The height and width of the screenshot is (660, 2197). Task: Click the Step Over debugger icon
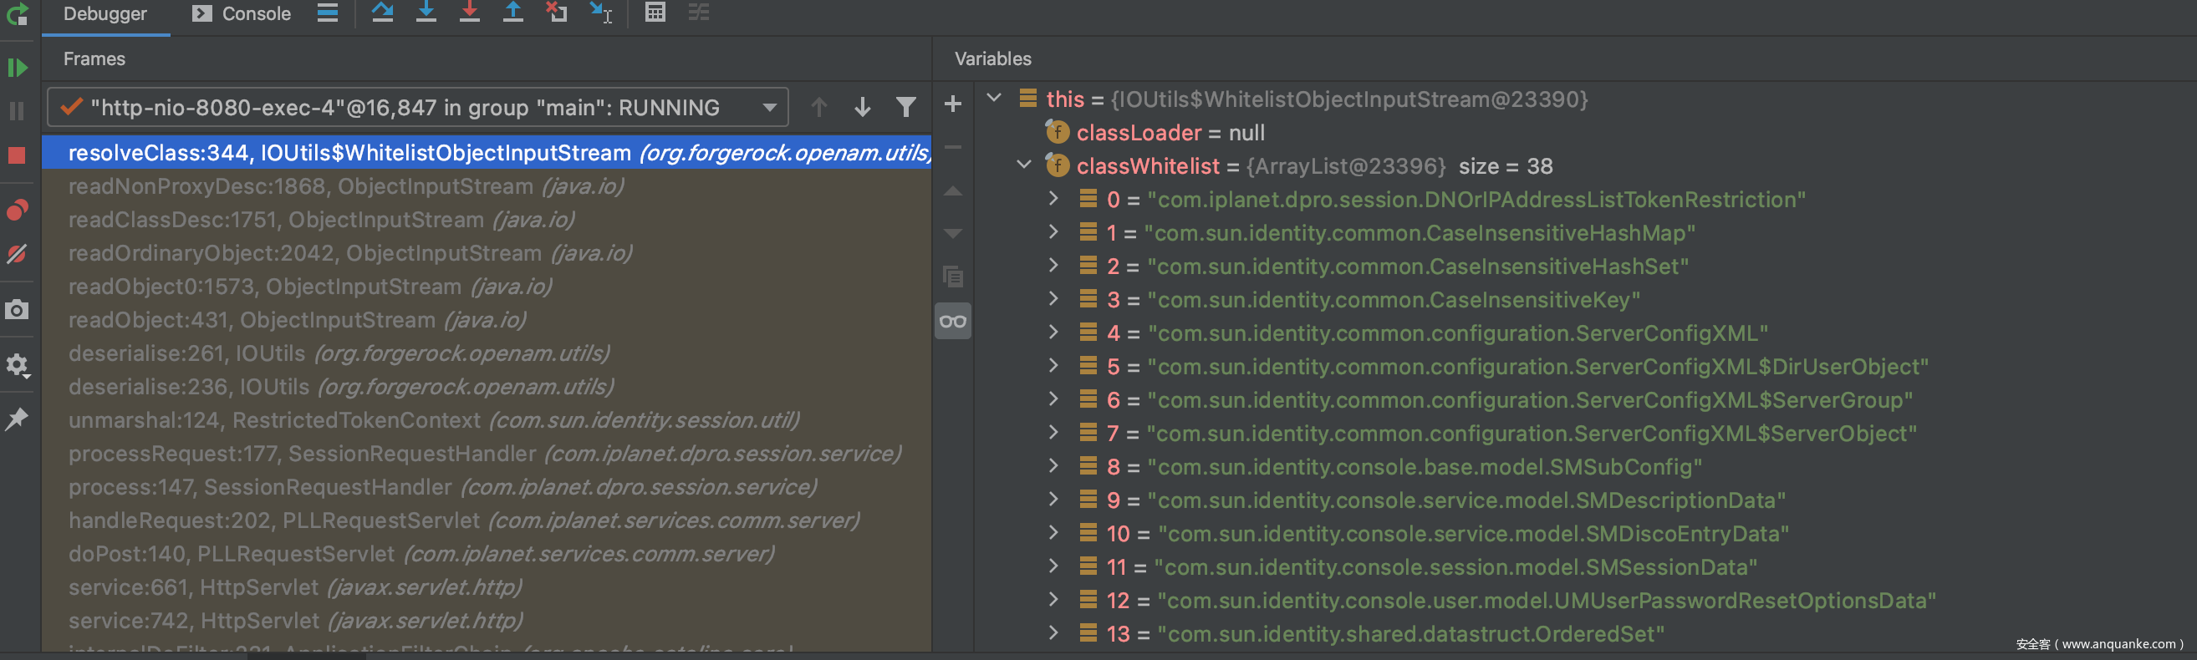click(382, 13)
